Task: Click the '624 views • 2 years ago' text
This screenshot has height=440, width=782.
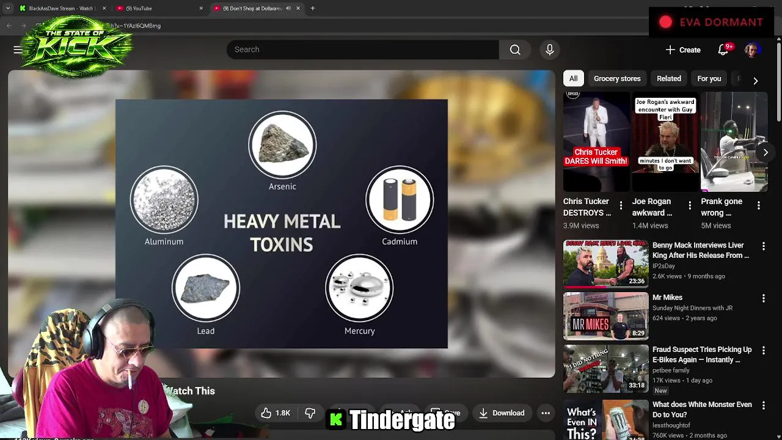Action: coord(685,318)
